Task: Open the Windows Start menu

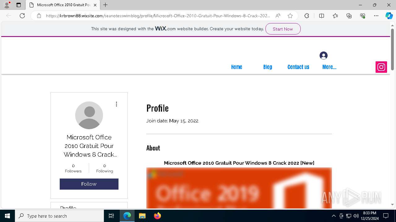Action: click(7, 216)
